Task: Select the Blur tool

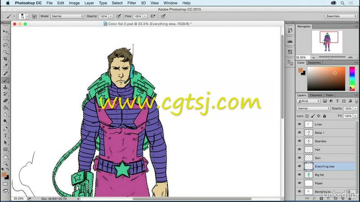Action: (5, 114)
